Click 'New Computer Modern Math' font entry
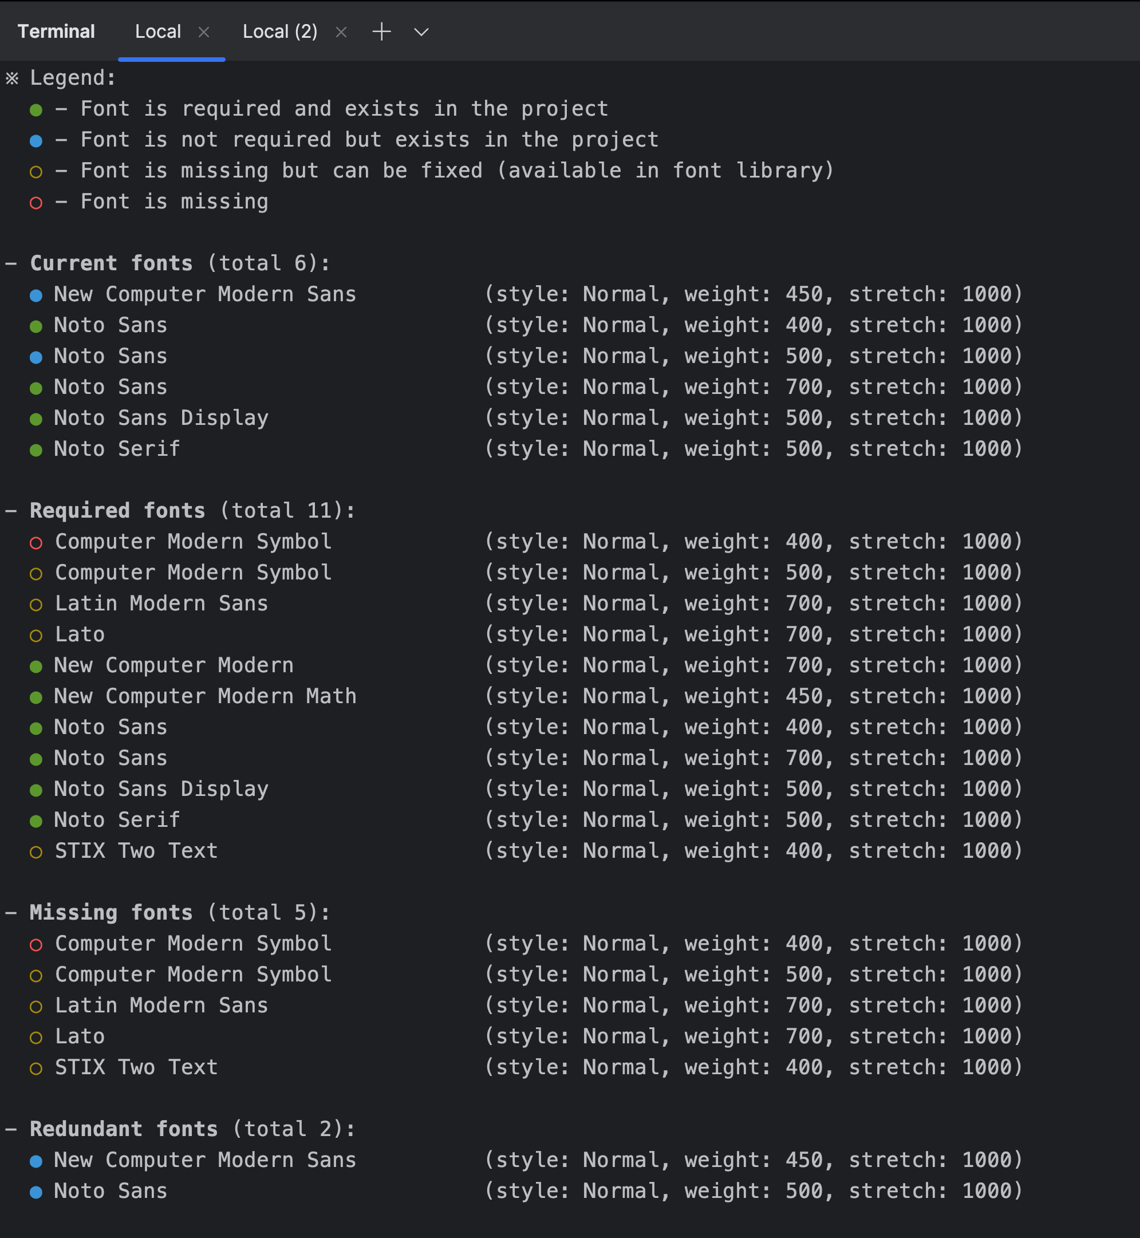The width and height of the screenshot is (1140, 1238). coord(205,696)
